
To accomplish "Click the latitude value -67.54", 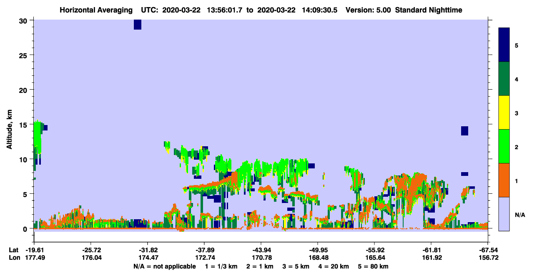I will click(489, 250).
